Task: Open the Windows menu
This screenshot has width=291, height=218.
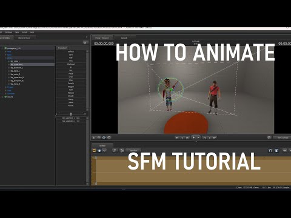Action: pos(8,32)
